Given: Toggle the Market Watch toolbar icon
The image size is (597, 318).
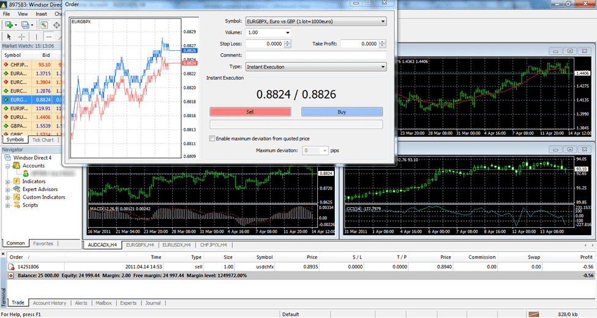Looking at the screenshot, I should point(45,25).
